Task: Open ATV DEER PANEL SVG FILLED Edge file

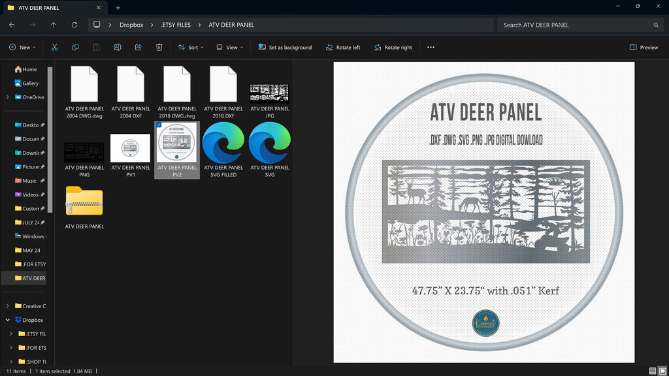Action: pyautogui.click(x=223, y=149)
